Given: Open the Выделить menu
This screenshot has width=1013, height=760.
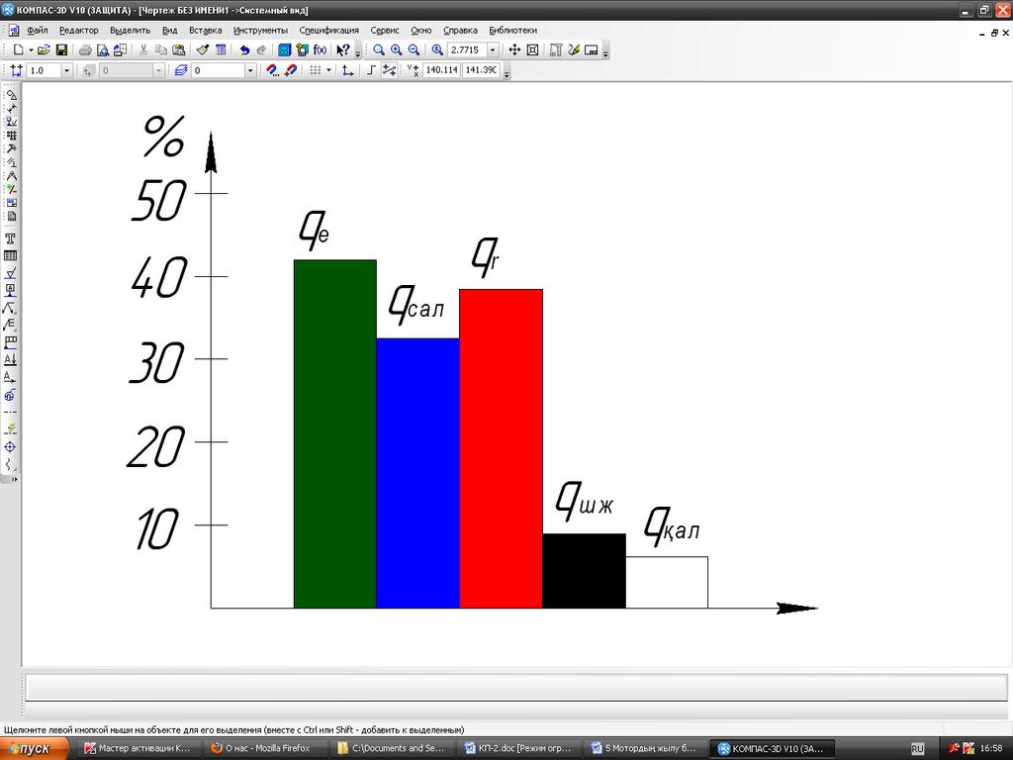Looking at the screenshot, I should click(130, 30).
